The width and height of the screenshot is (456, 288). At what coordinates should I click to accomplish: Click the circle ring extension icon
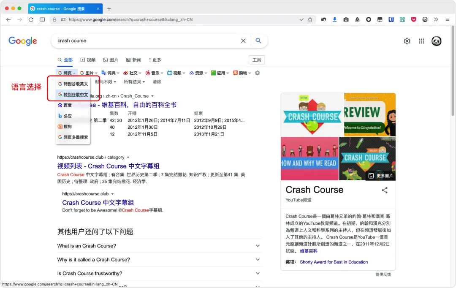point(369,19)
